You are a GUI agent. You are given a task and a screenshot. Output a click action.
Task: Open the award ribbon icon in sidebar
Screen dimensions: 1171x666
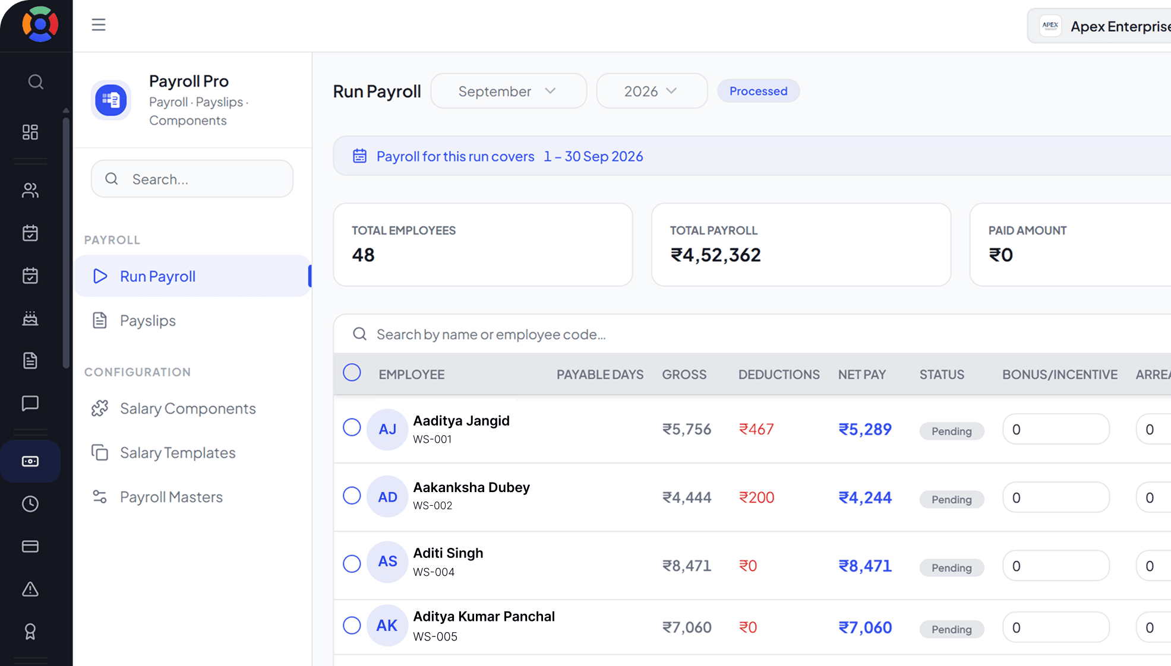(30, 632)
